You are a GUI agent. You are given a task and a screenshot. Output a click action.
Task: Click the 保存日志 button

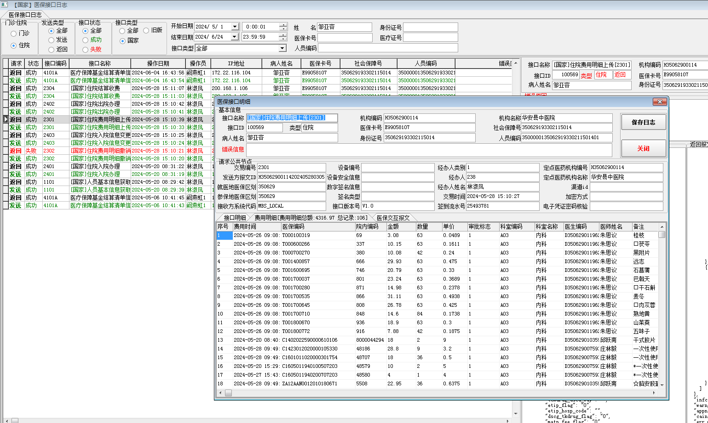point(643,122)
